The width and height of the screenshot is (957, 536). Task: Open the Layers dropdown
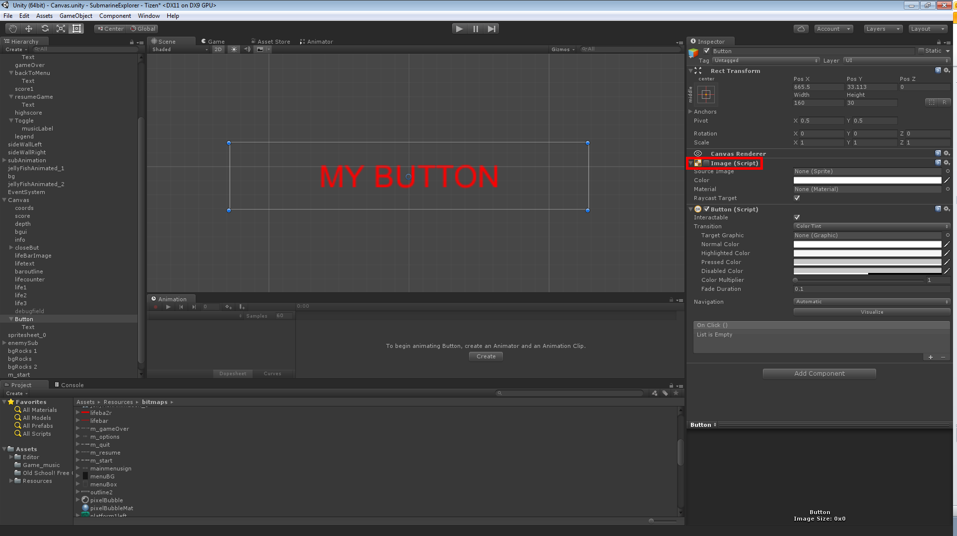pyautogui.click(x=883, y=29)
